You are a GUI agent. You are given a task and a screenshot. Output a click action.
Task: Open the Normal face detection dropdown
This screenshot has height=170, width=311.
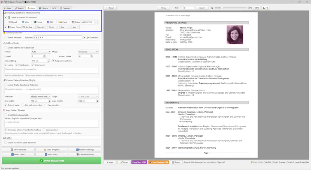(x=42, y=27)
